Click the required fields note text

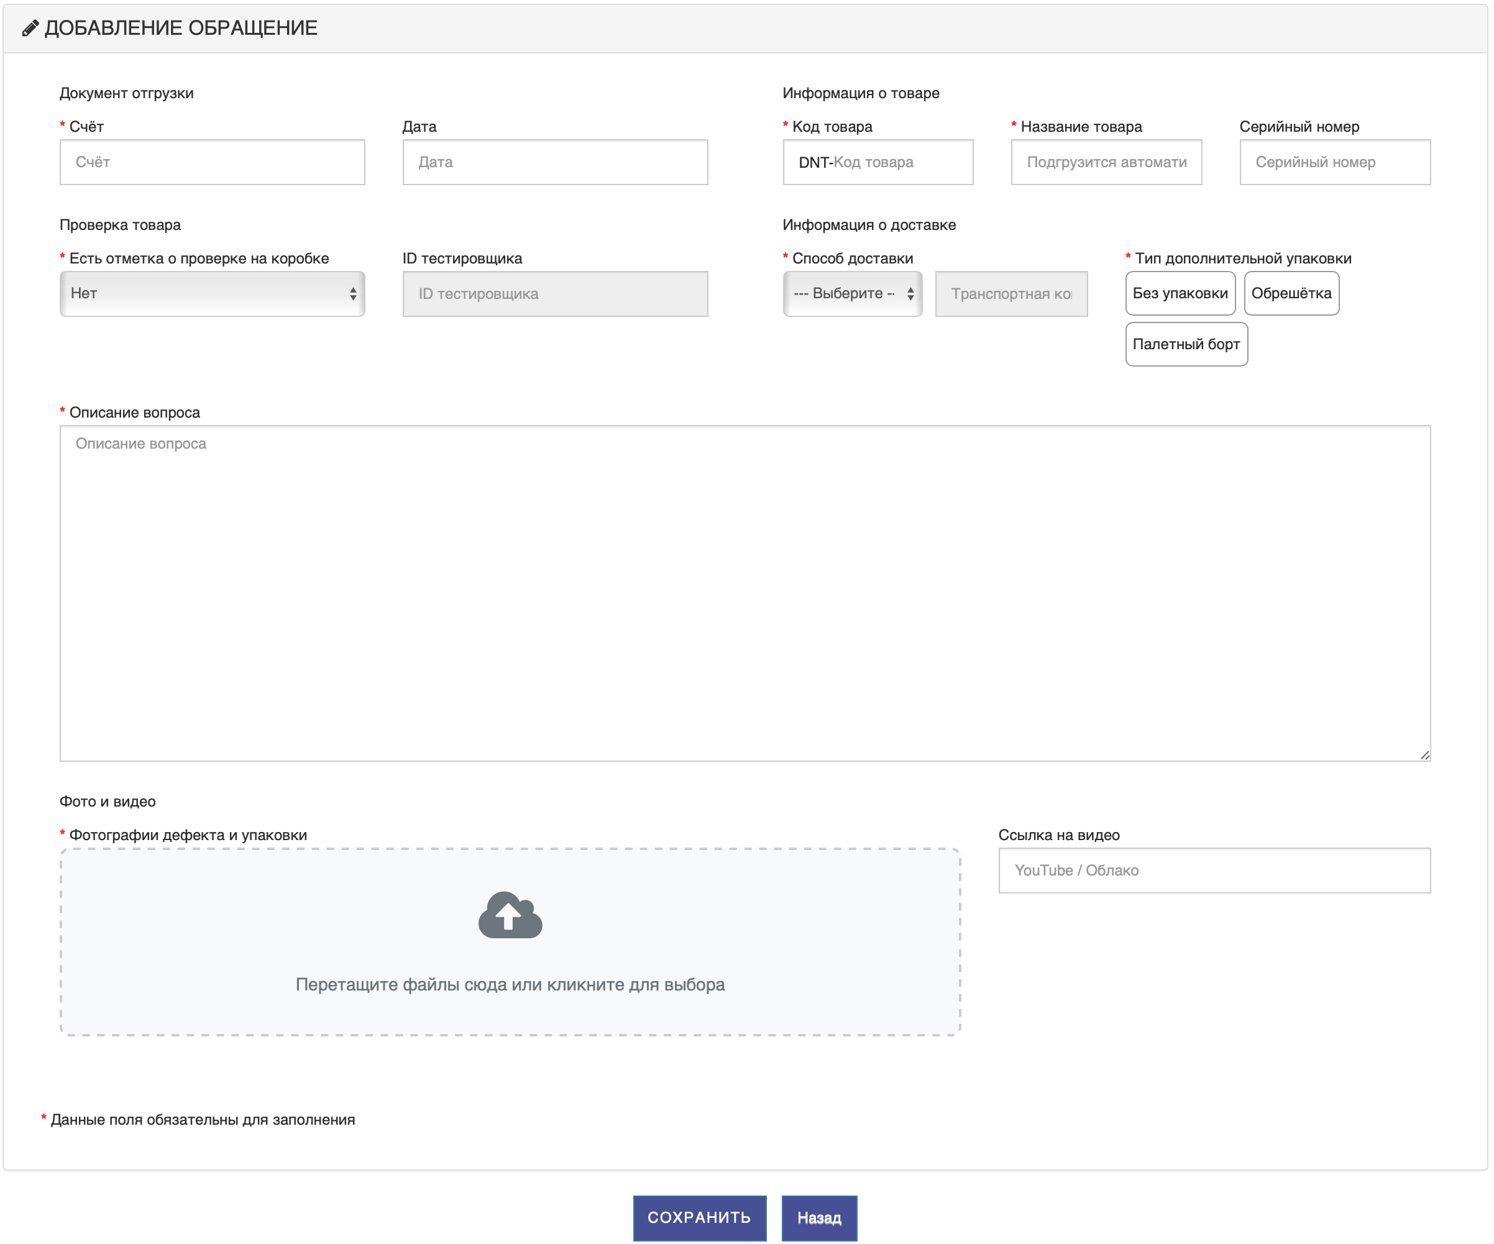tap(203, 1120)
